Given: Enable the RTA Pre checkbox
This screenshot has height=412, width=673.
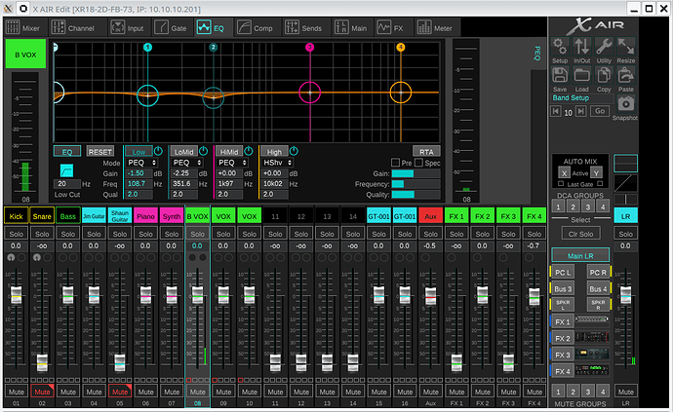Looking at the screenshot, I should 394,163.
